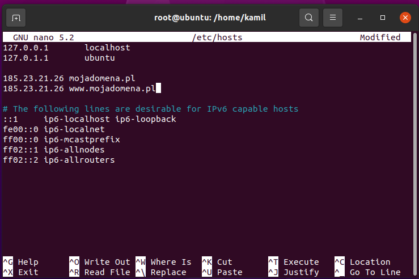The height and width of the screenshot is (279, 419).
Task: Click the ^C Location shortcut label
Action: [362, 262]
